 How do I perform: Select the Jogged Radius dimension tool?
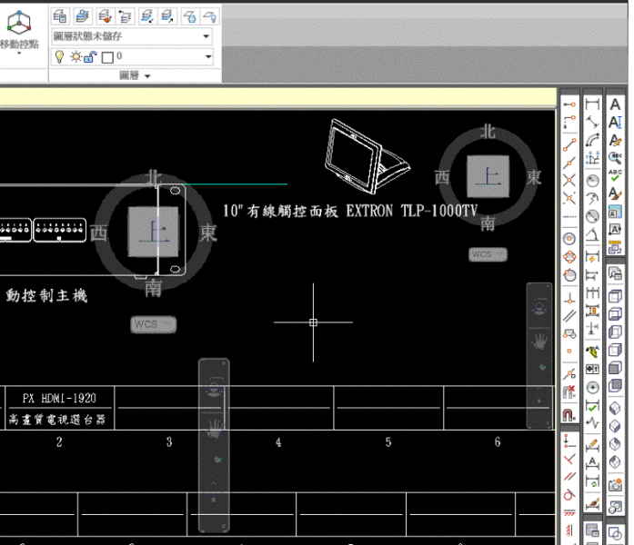tap(593, 199)
